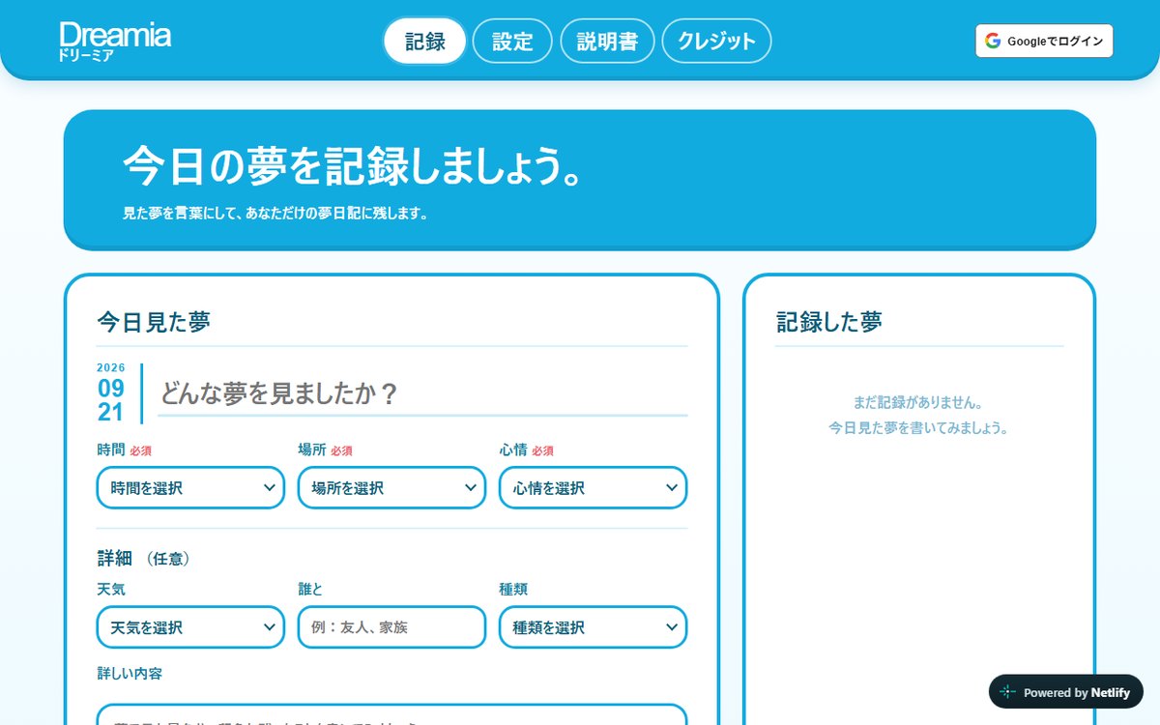Viewport: 1160px width, 725px height.
Task: Click the 場所 必須 field label
Action: pos(325,450)
